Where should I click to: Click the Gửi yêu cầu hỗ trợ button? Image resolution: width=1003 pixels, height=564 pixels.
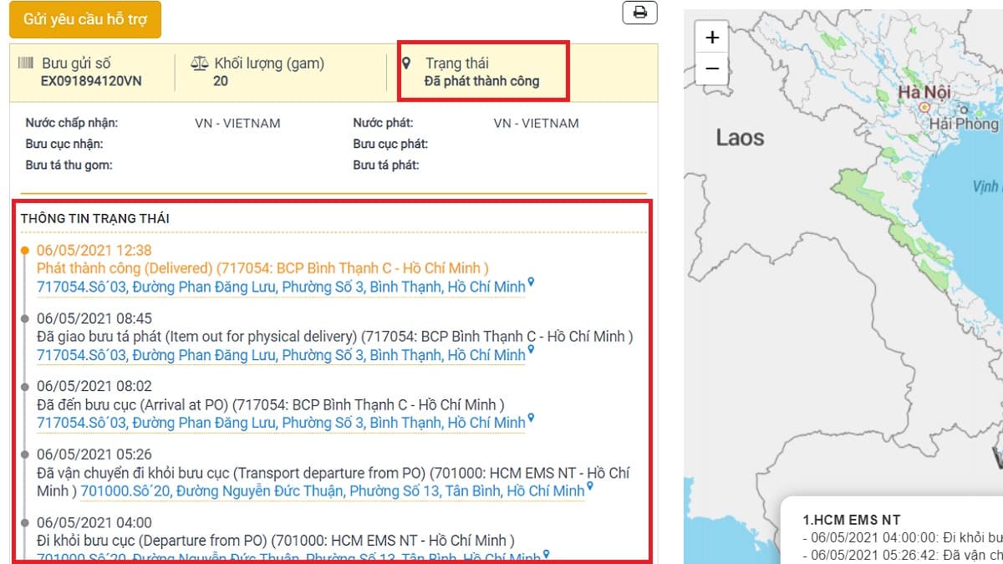[85, 19]
